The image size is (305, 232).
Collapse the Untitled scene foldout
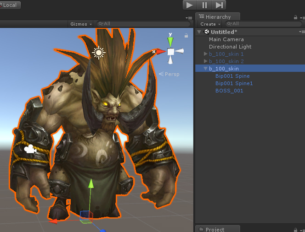[199, 32]
